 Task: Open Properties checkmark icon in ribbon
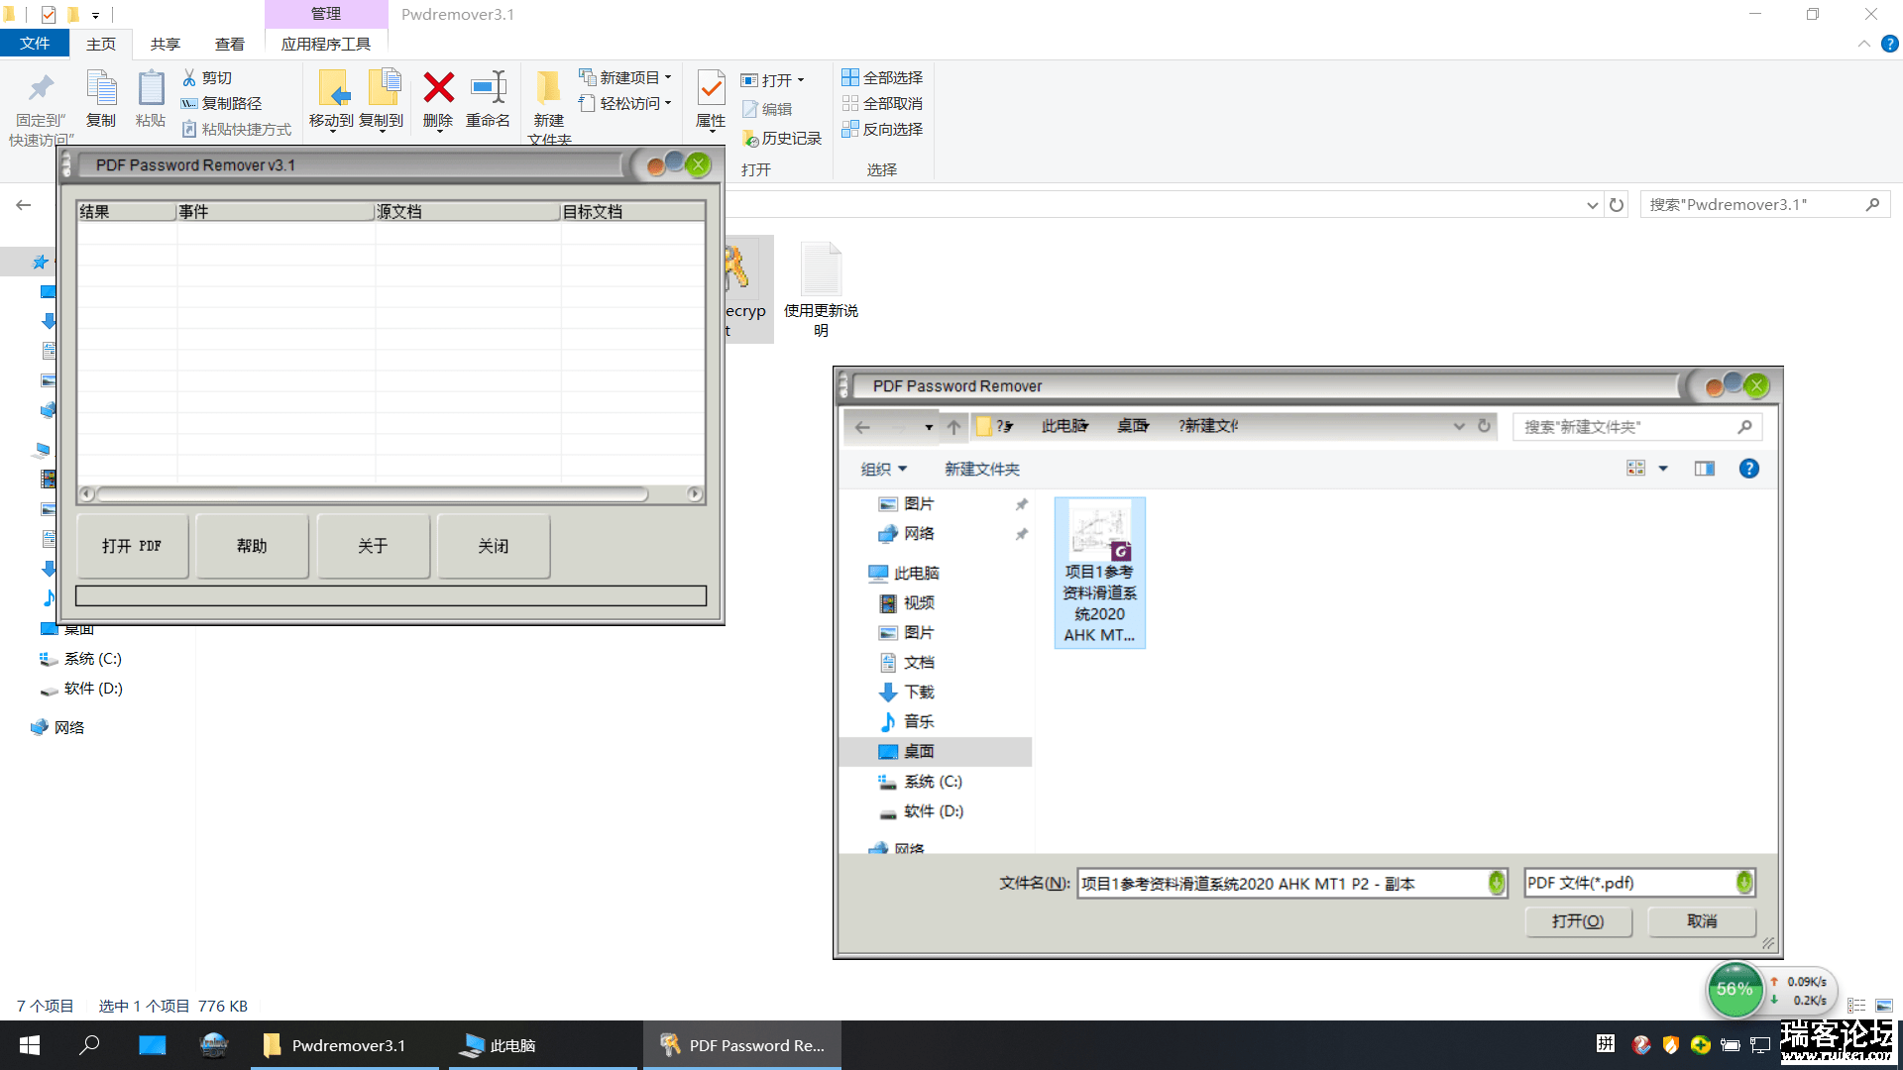pyautogui.click(x=711, y=88)
